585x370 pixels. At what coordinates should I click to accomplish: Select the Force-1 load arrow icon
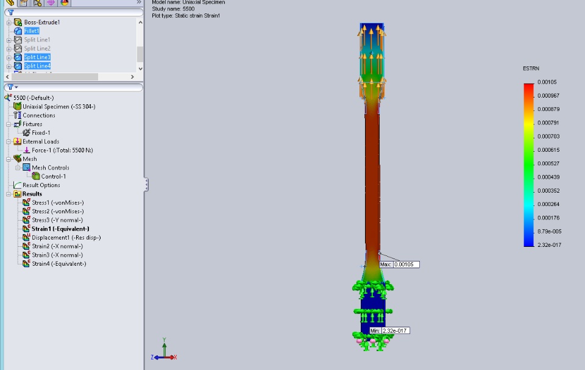pyautogui.click(x=26, y=150)
